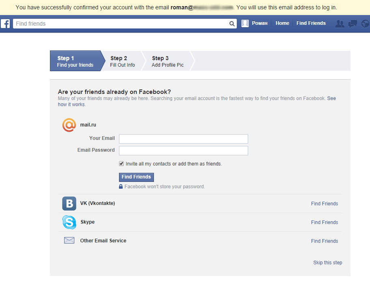
Task: Expand Find Friends for Other Email Service
Action: coord(324,241)
